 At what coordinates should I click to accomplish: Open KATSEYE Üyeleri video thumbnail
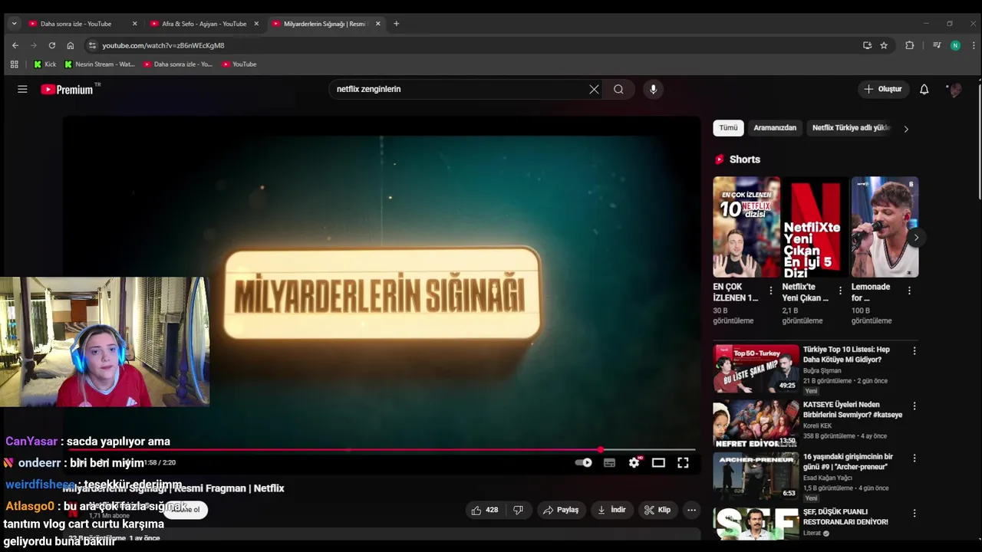coord(756,424)
